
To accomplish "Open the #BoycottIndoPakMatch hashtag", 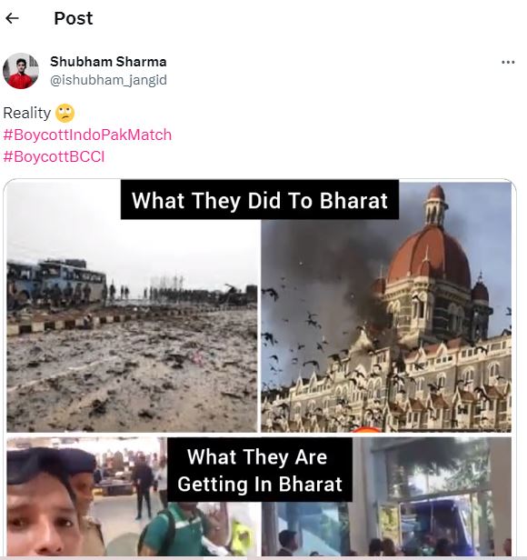I will coord(87,135).
